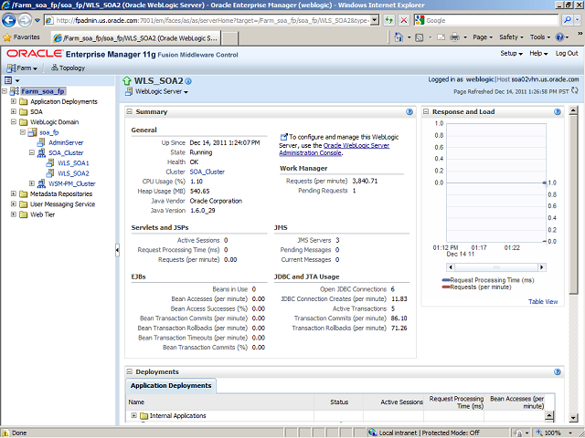Click the browser Home icon
Image resolution: width=585 pixels, height=438 pixels.
pyautogui.click(x=397, y=37)
